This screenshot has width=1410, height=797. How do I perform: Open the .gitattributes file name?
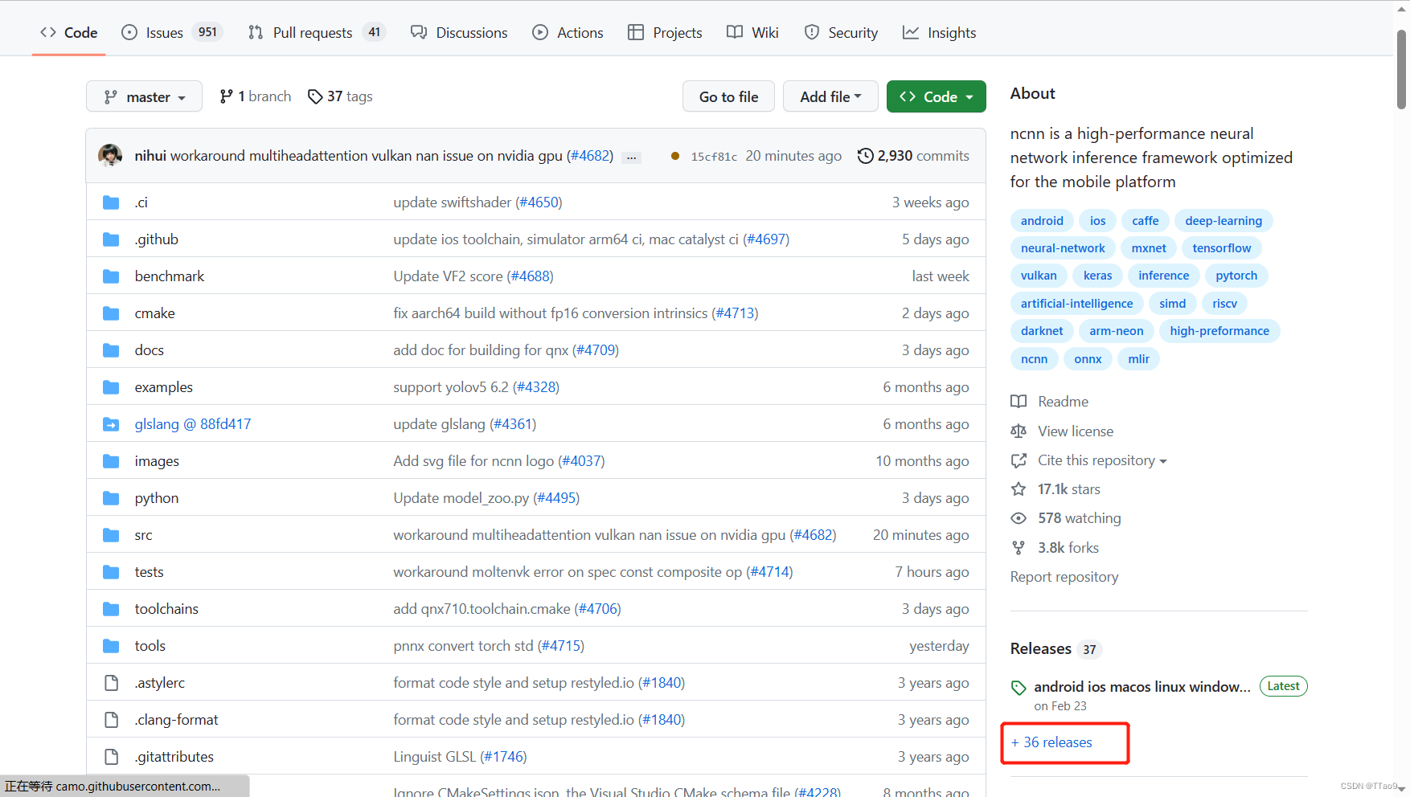click(x=174, y=757)
